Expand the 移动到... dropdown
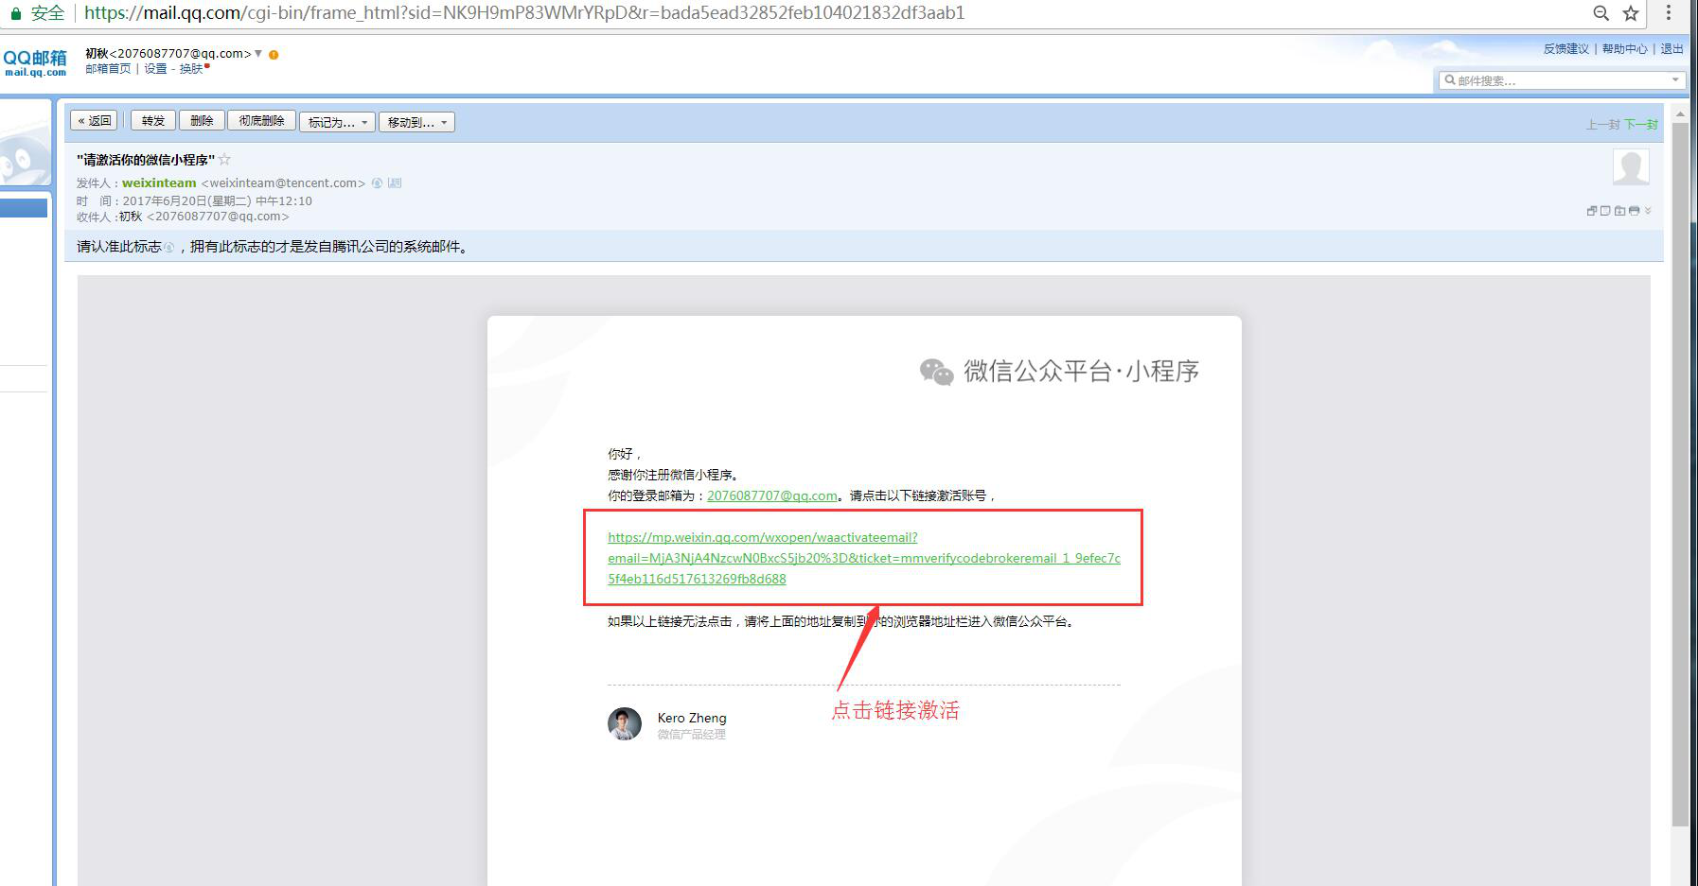This screenshot has height=886, width=1698. pyautogui.click(x=416, y=122)
